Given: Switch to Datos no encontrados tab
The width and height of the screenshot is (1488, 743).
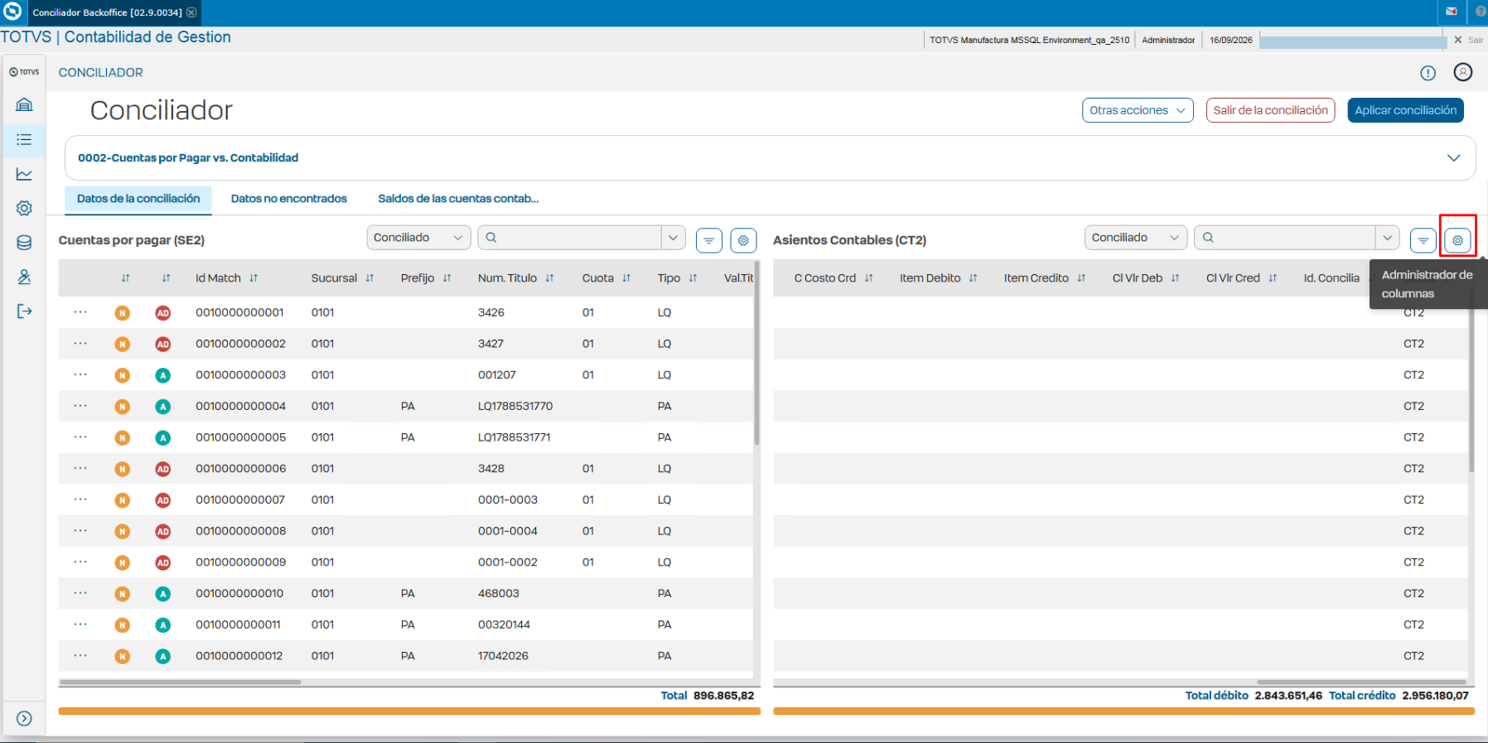Looking at the screenshot, I should (289, 199).
